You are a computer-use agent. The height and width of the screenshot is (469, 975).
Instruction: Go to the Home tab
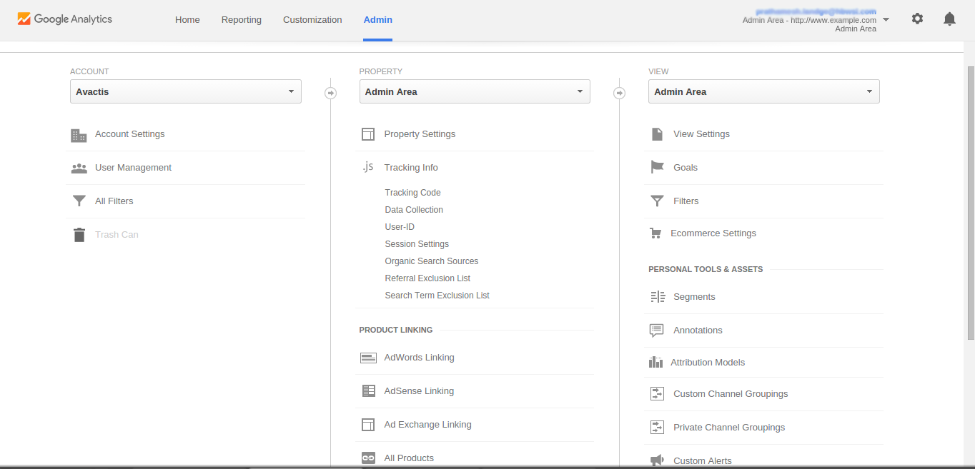[x=187, y=20]
